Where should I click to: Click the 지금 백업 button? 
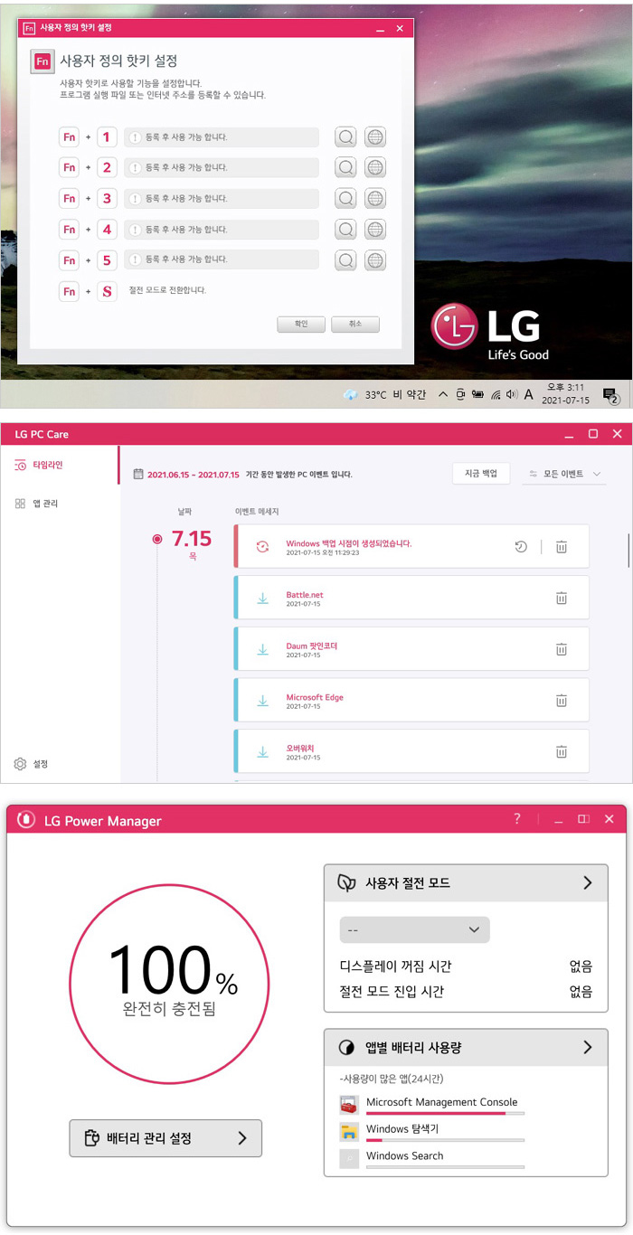click(481, 473)
